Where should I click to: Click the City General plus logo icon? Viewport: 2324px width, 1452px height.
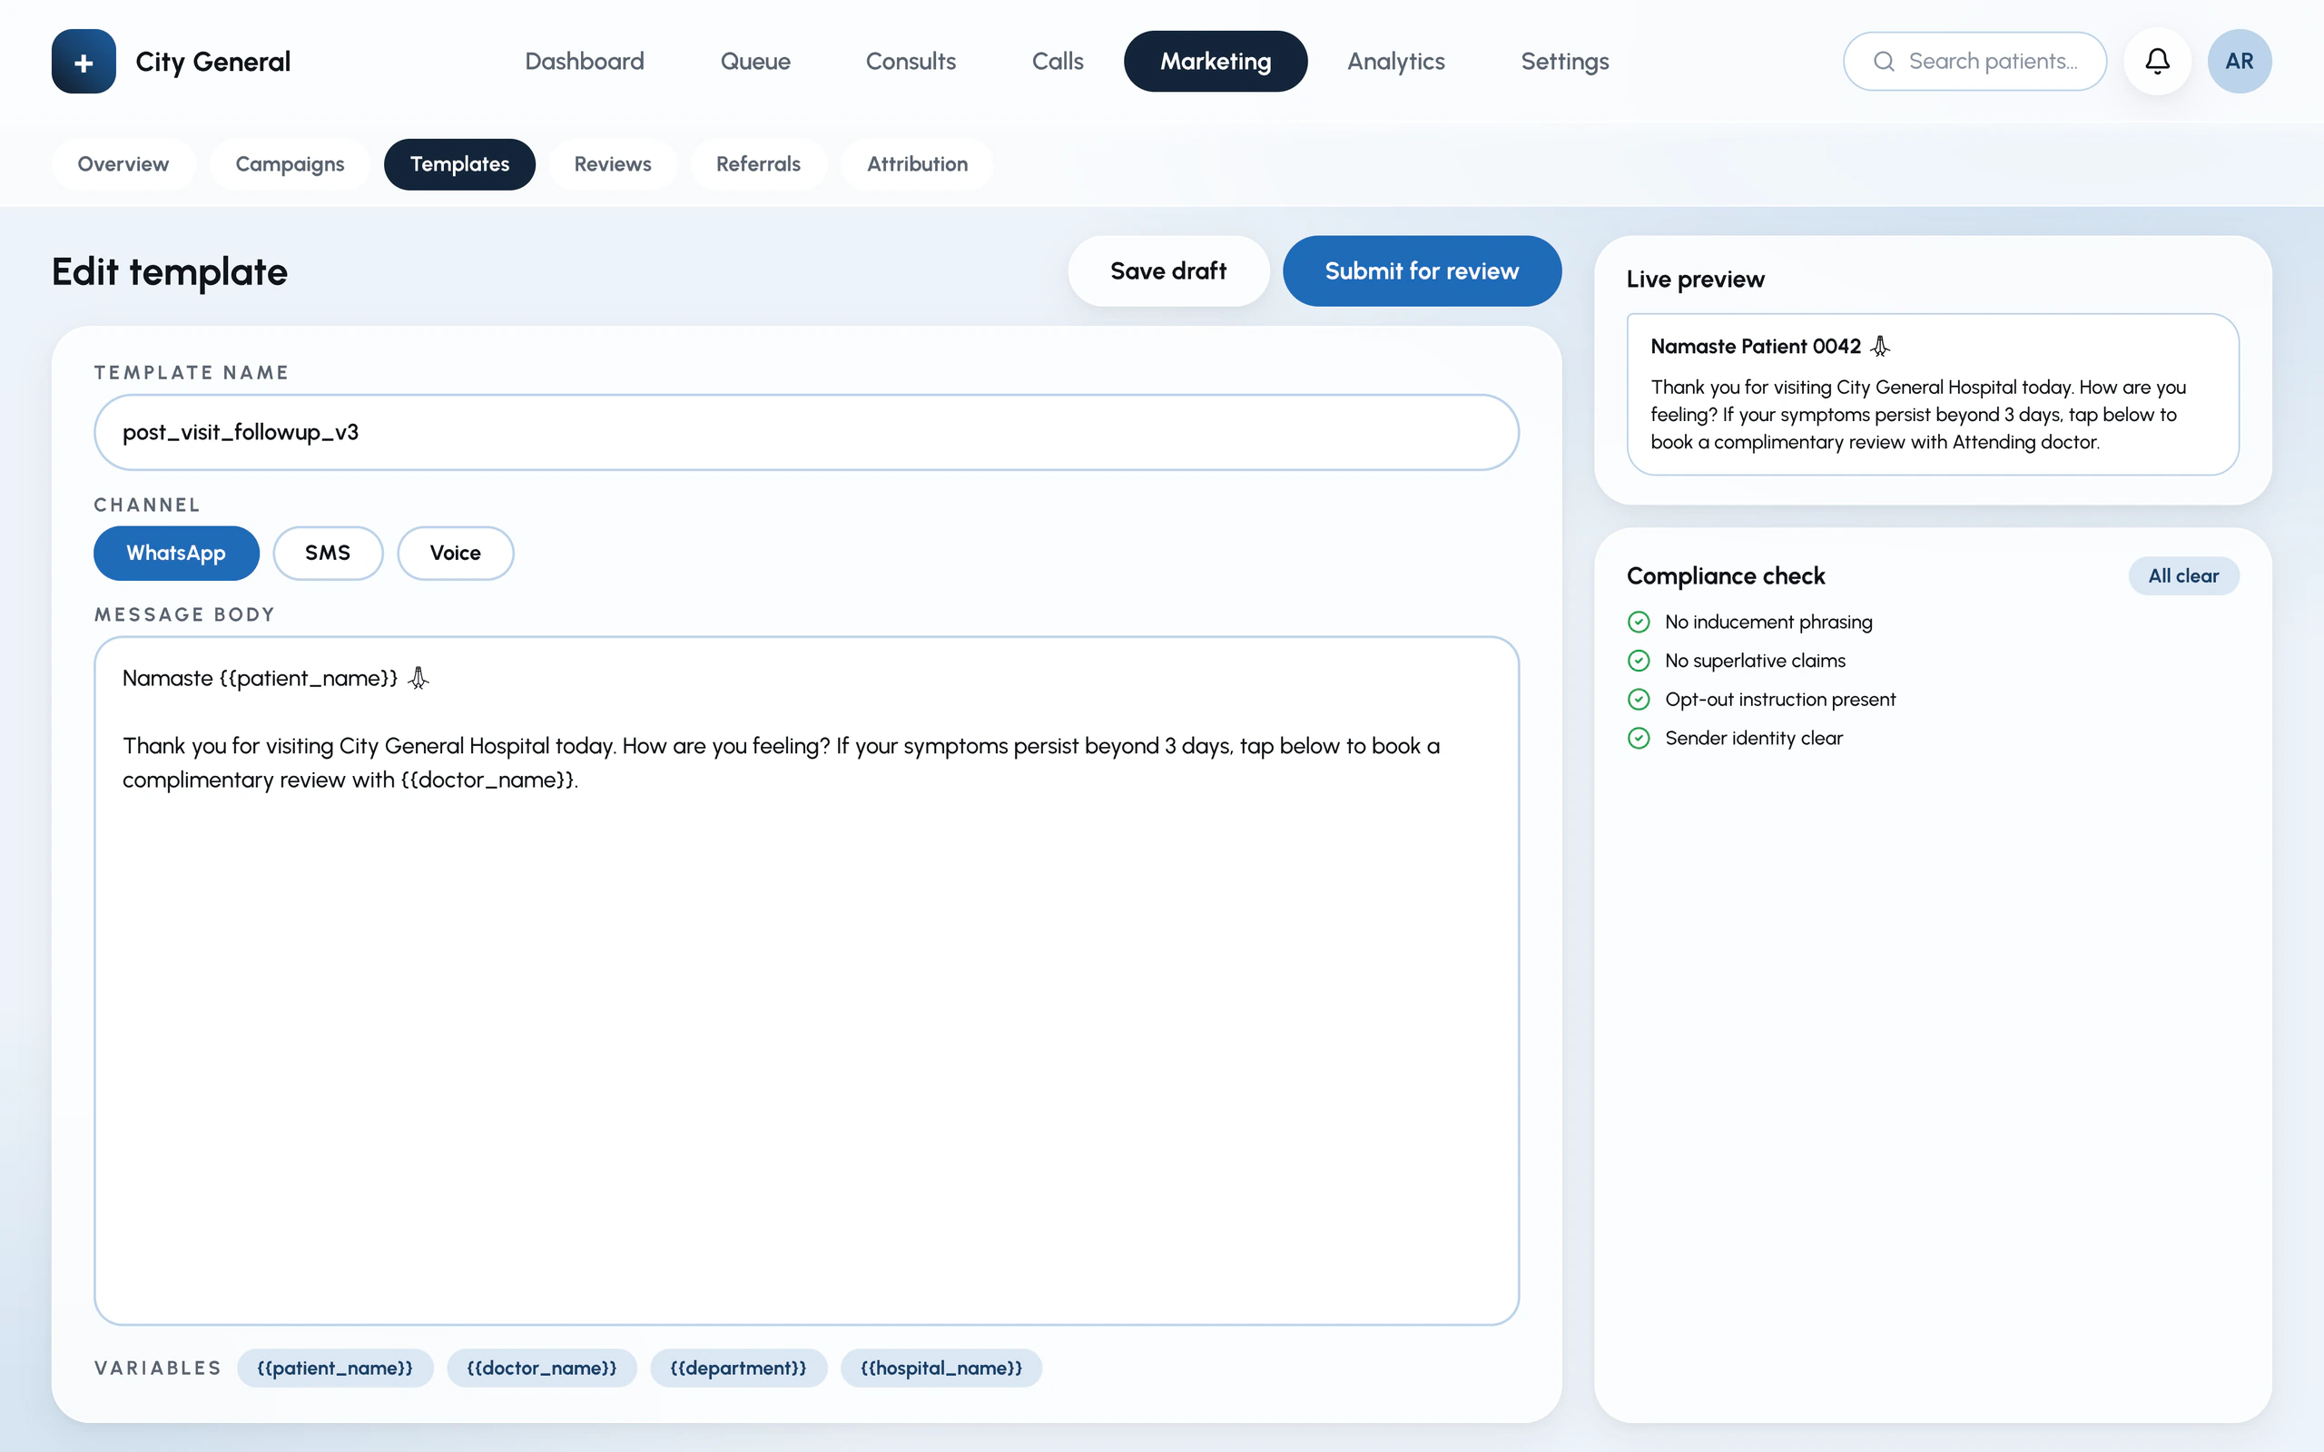[84, 62]
